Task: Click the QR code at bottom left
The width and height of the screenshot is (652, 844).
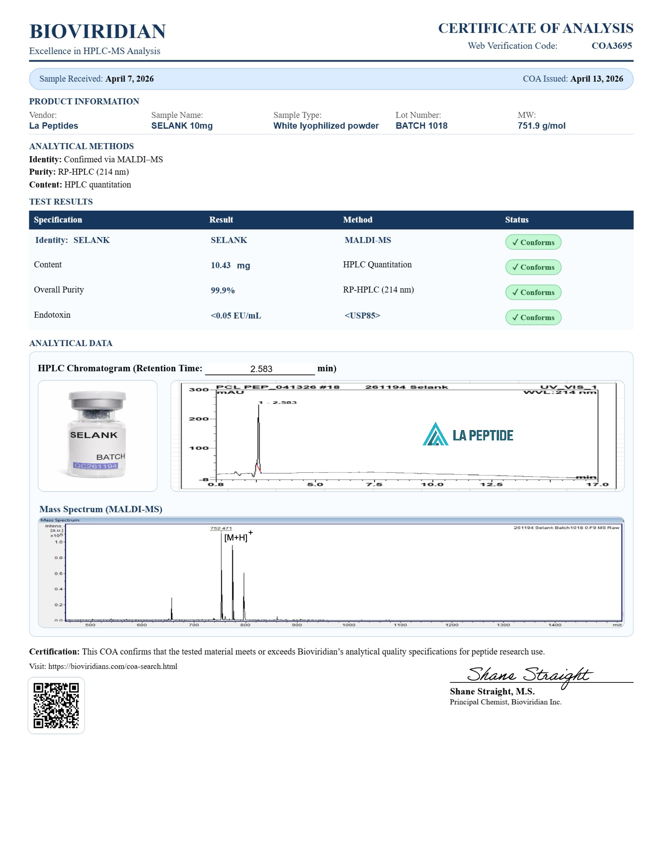Action: [56, 705]
